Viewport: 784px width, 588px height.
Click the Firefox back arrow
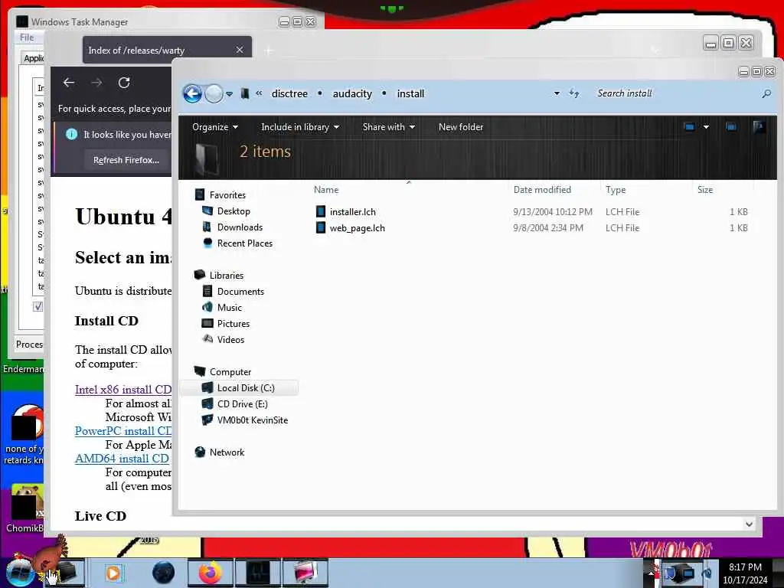69,83
